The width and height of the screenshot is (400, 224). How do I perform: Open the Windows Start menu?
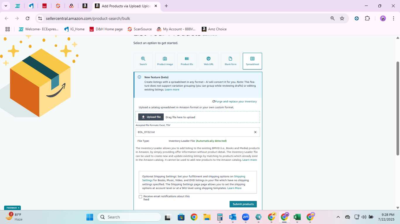pos(90,217)
